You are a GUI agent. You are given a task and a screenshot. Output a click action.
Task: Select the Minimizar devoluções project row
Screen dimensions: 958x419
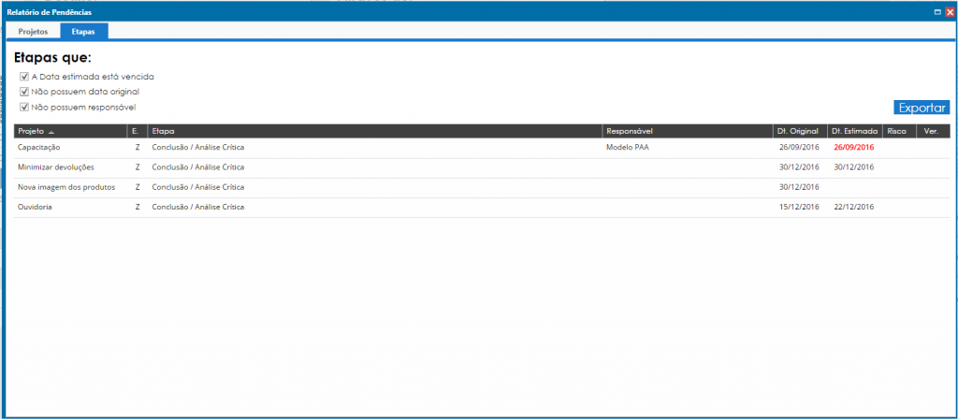(x=482, y=168)
